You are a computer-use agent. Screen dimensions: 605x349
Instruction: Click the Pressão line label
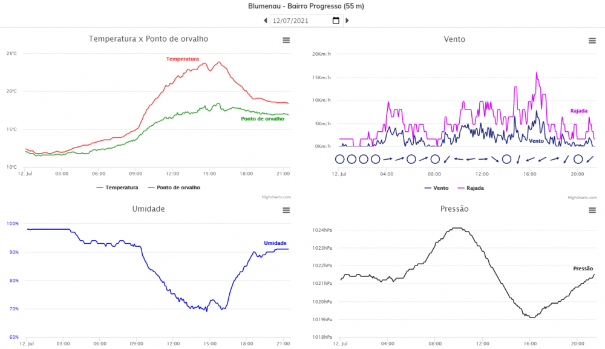pyautogui.click(x=583, y=269)
